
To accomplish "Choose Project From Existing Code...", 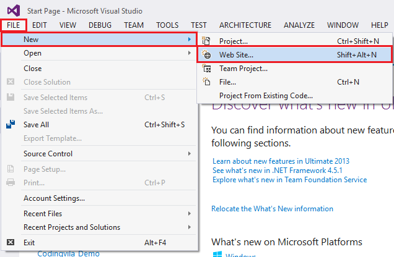I will (x=294, y=95).
